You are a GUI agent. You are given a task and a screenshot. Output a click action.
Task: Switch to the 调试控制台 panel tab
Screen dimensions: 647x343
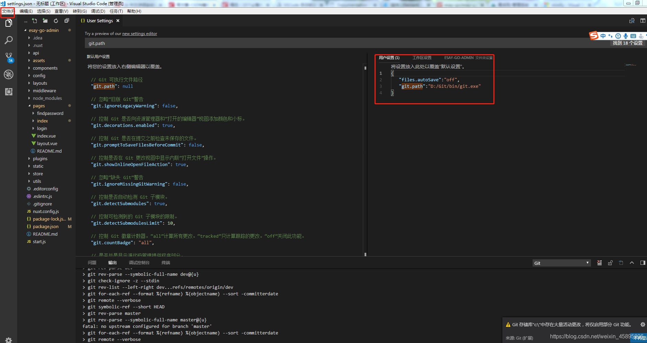pos(139,263)
